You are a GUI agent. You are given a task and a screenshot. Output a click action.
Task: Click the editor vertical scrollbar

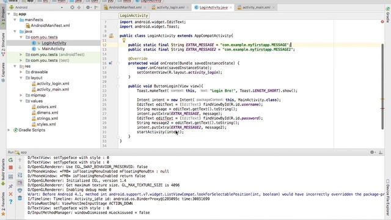(382, 87)
